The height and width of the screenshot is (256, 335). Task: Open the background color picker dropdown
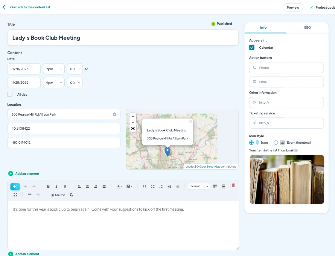[x=129, y=186]
